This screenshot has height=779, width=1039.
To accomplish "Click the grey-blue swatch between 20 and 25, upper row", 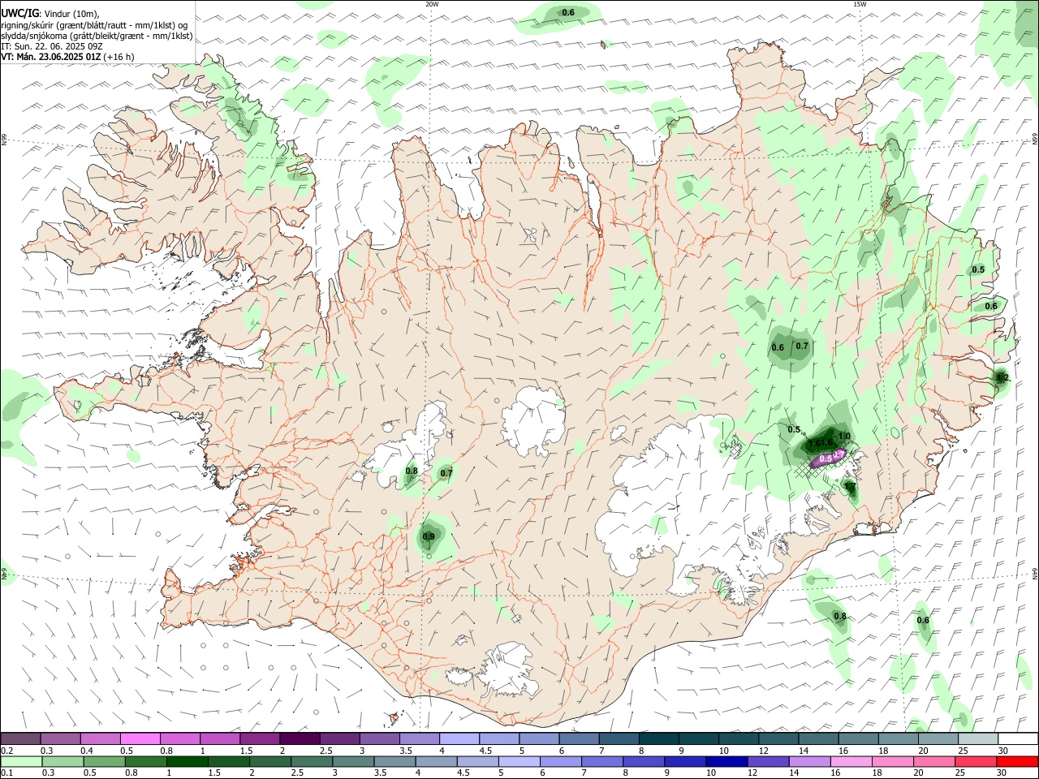I will pos(938,738).
